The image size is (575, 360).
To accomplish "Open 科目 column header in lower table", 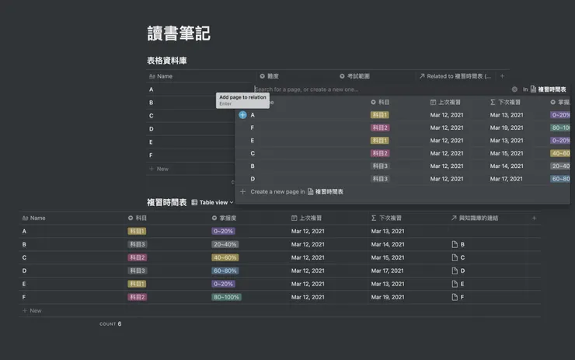I will 138,218.
